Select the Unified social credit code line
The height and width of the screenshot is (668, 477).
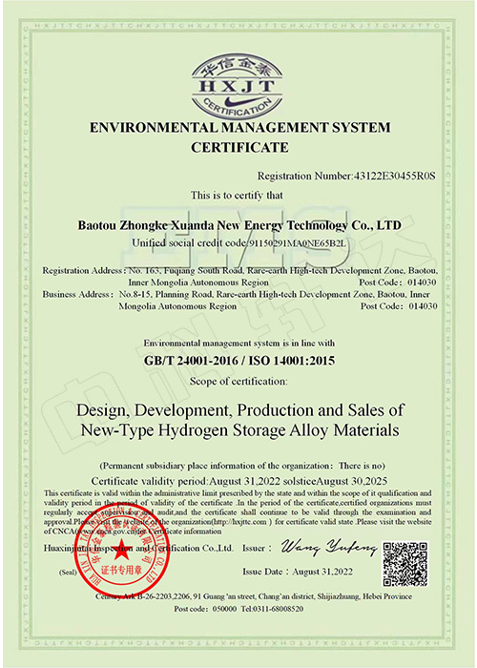click(x=238, y=243)
